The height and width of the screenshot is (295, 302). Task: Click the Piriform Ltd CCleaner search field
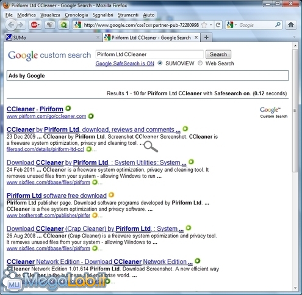click(x=149, y=54)
